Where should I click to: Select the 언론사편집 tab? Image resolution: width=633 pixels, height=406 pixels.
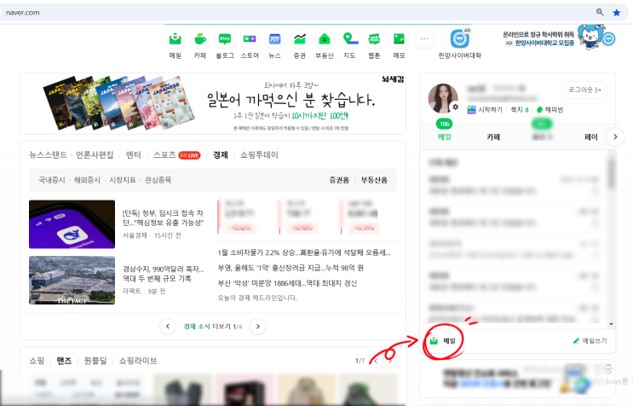point(95,154)
